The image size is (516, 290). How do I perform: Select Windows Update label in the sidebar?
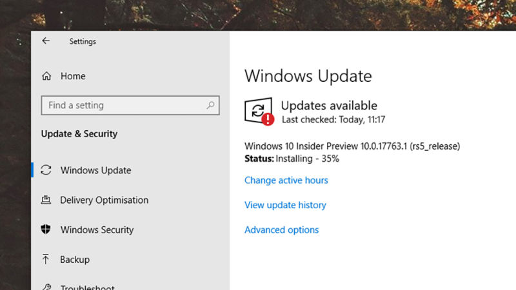click(95, 170)
